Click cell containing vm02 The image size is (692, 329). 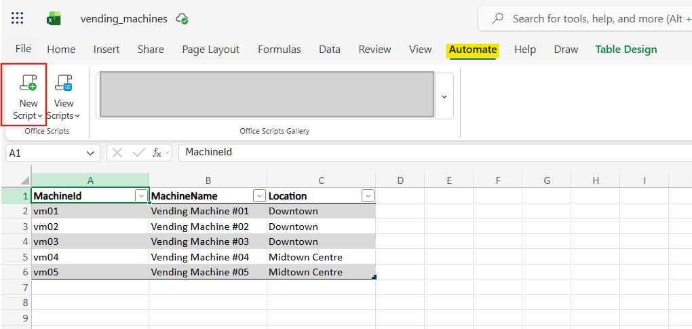(90, 227)
